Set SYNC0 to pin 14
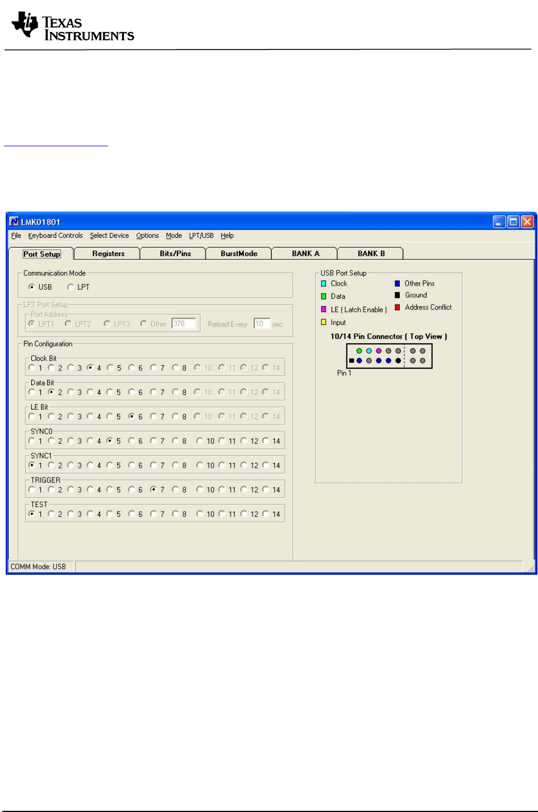The width and height of the screenshot is (538, 812). (x=266, y=441)
